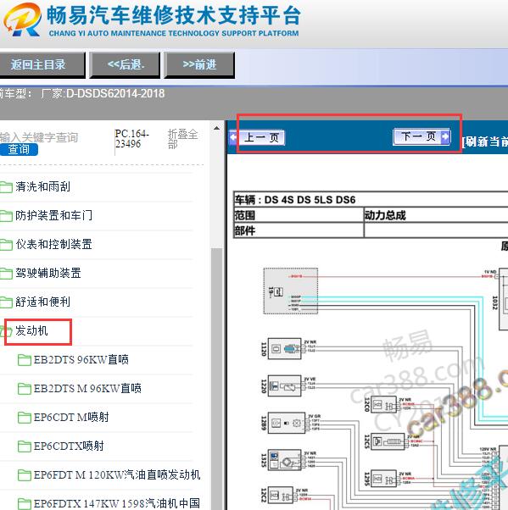Open EP6CDT M喷射 engine entry

tap(71, 417)
